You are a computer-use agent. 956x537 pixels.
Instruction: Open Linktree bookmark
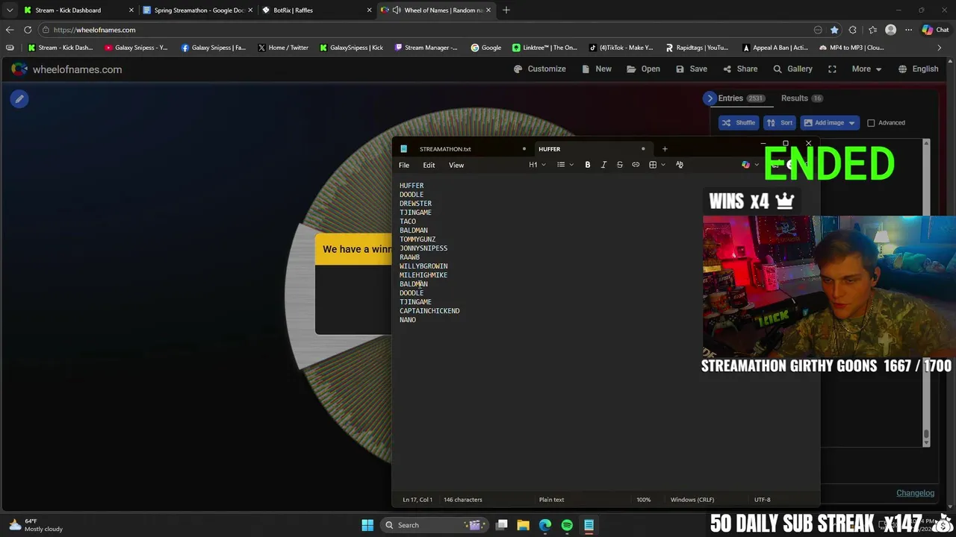[544, 48]
